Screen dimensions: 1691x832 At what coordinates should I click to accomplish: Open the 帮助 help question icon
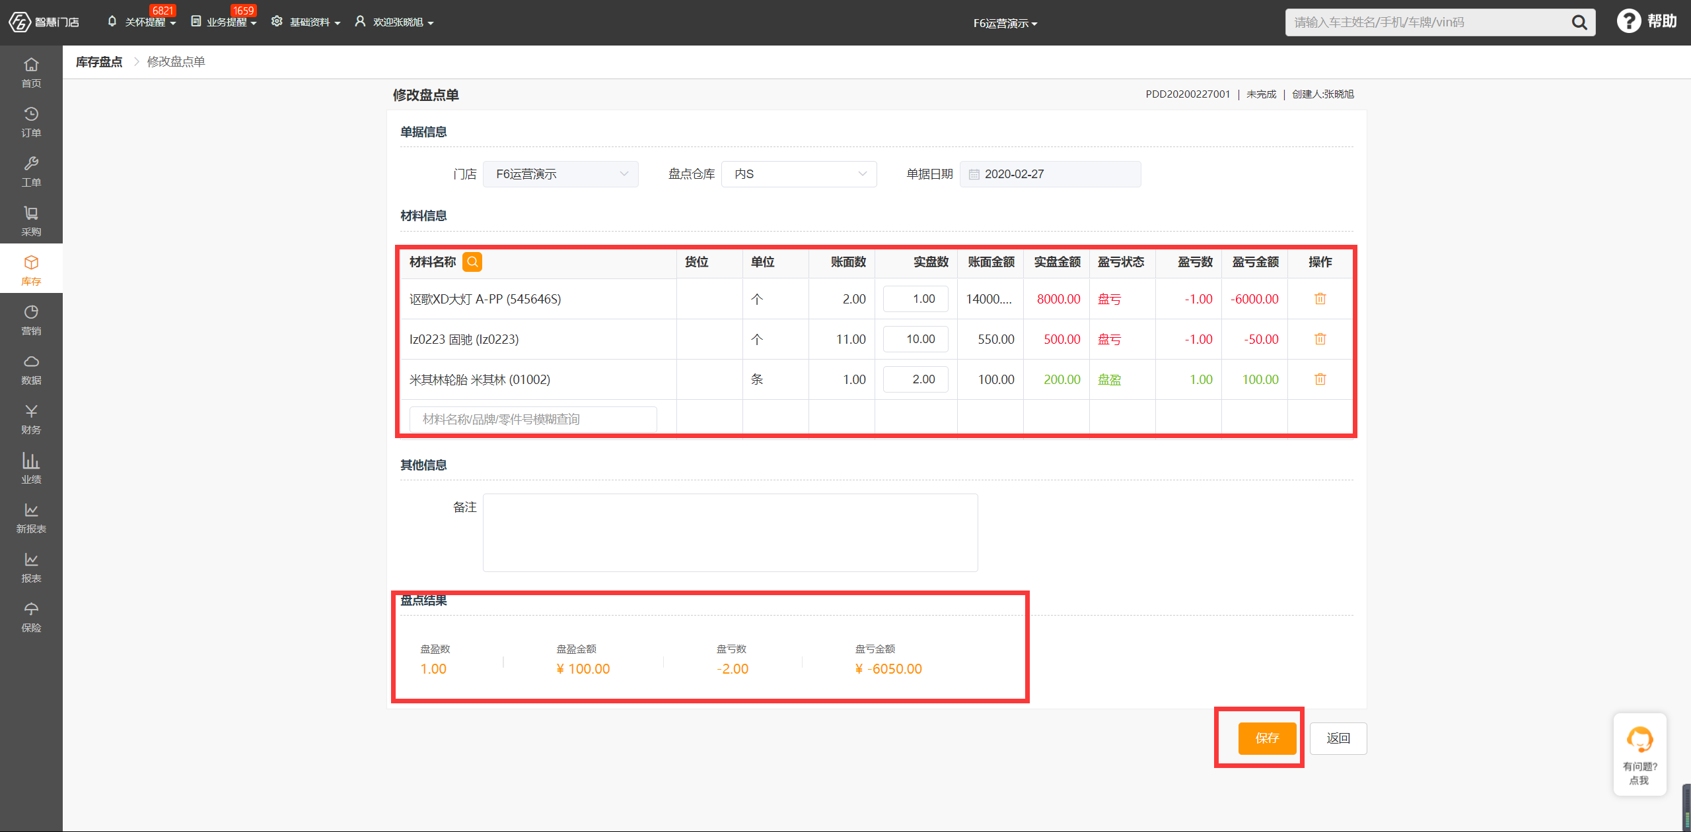coord(1629,21)
